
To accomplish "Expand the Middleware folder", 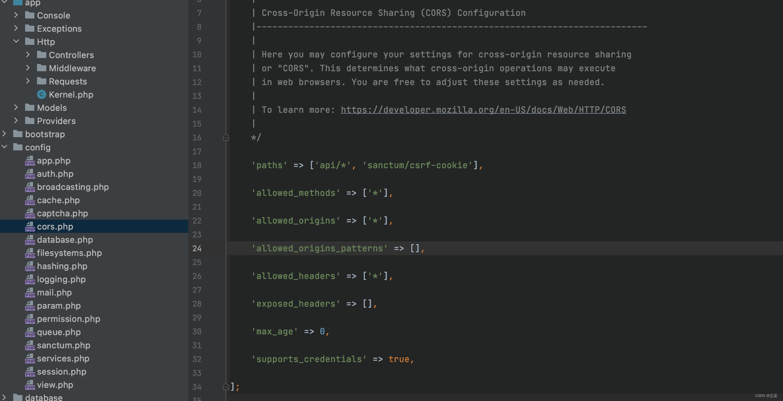I will pyautogui.click(x=28, y=68).
